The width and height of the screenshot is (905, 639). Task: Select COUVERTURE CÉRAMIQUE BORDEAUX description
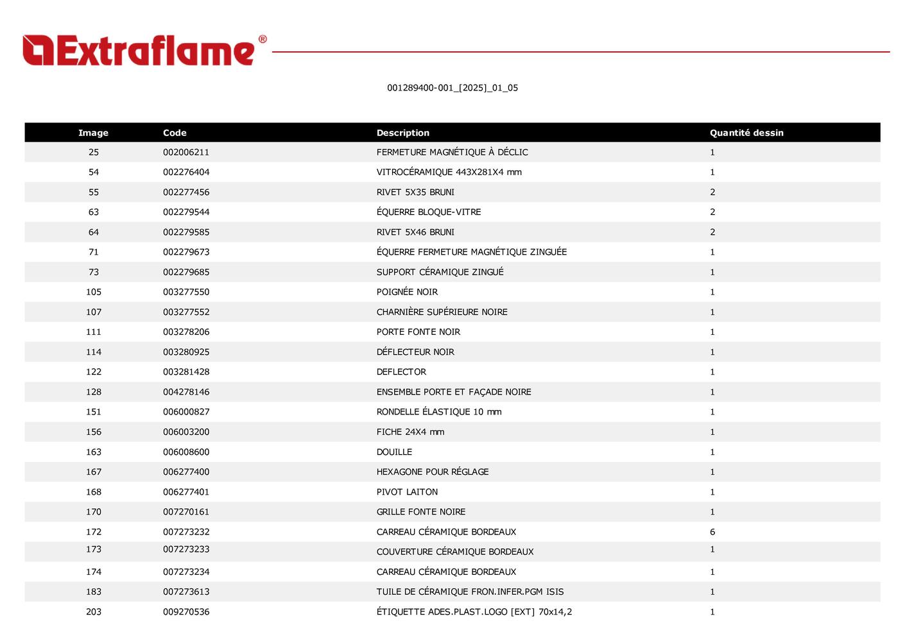click(x=454, y=552)
